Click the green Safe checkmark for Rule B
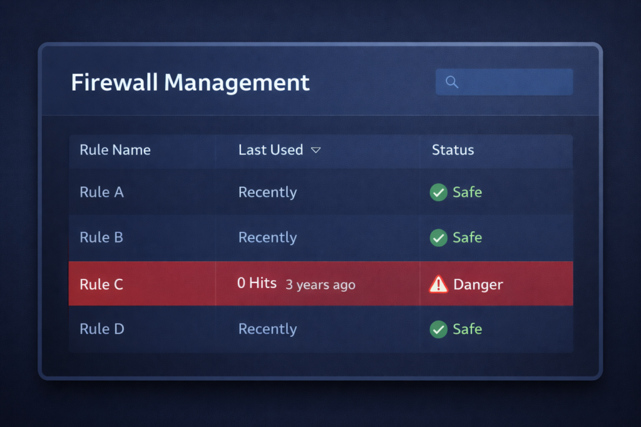 click(x=439, y=238)
